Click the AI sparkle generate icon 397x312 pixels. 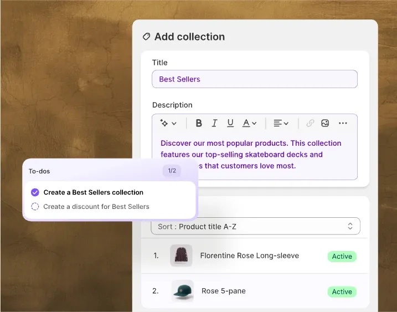click(168, 123)
